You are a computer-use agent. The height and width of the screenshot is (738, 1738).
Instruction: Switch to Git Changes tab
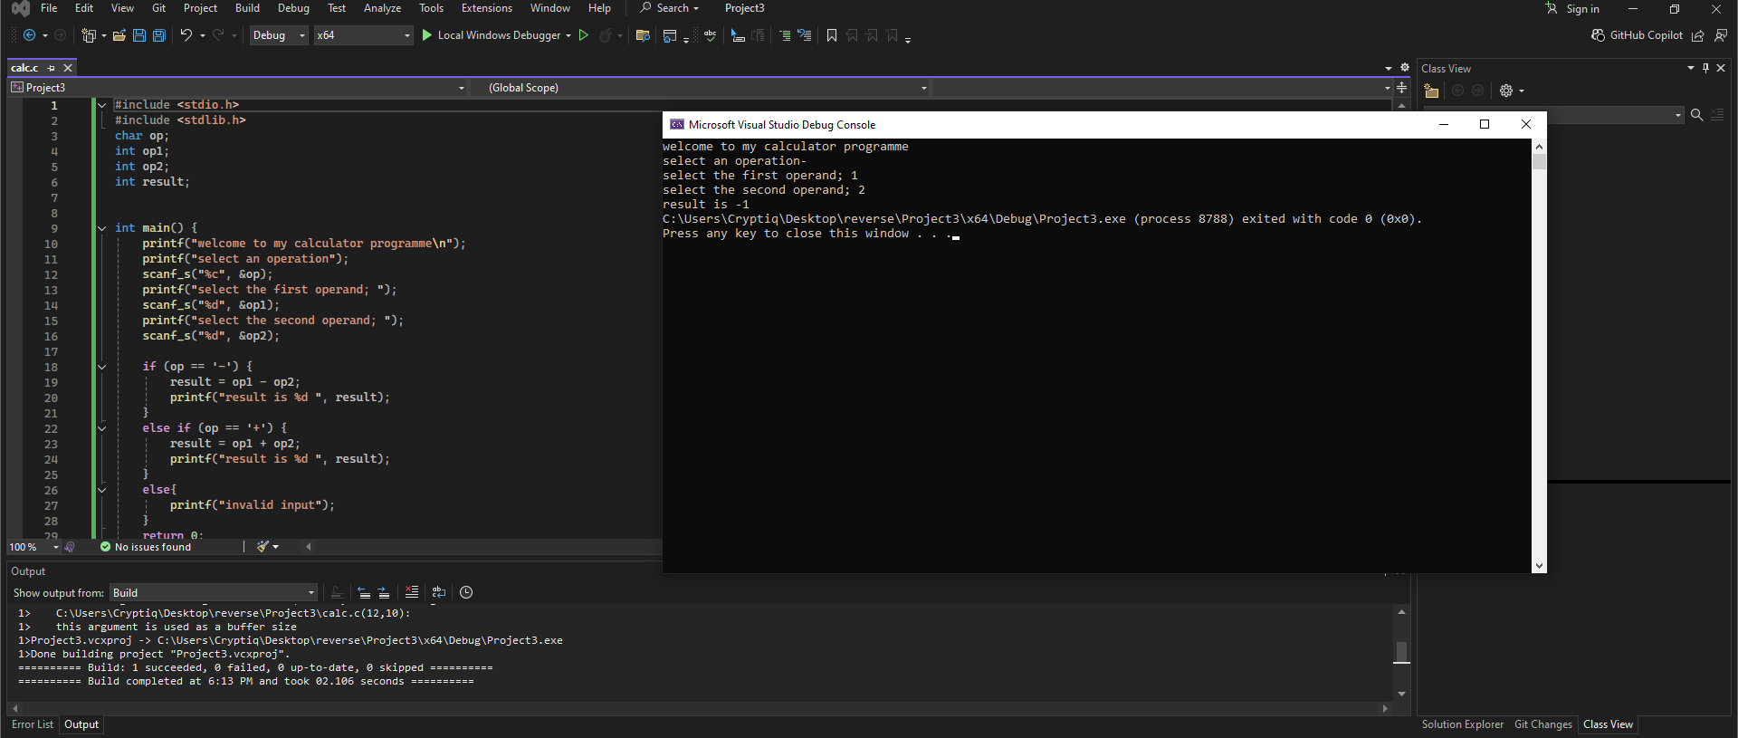(x=1543, y=724)
